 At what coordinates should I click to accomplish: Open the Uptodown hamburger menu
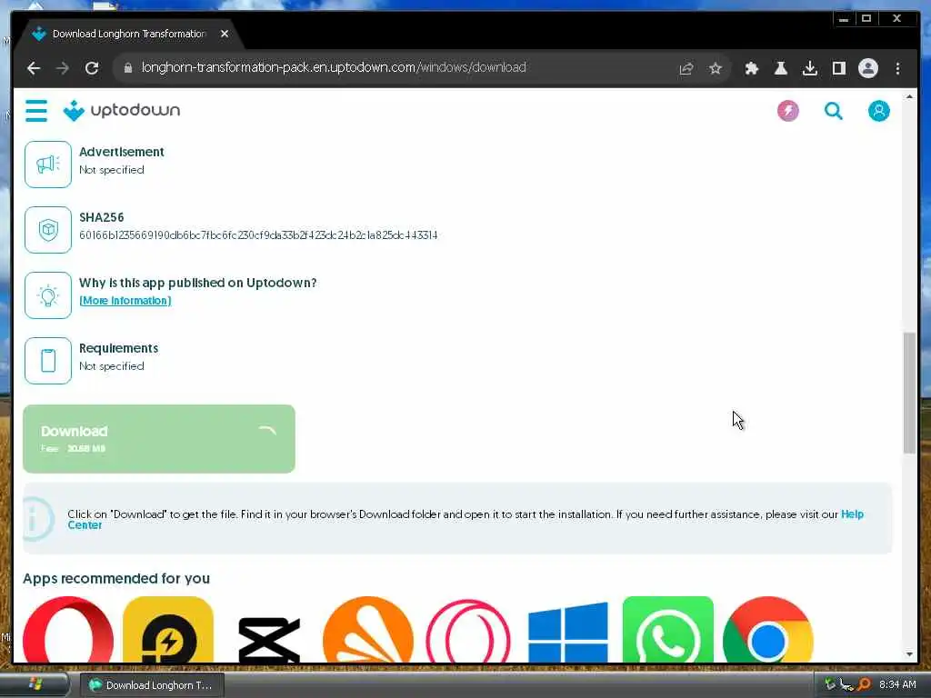click(36, 110)
